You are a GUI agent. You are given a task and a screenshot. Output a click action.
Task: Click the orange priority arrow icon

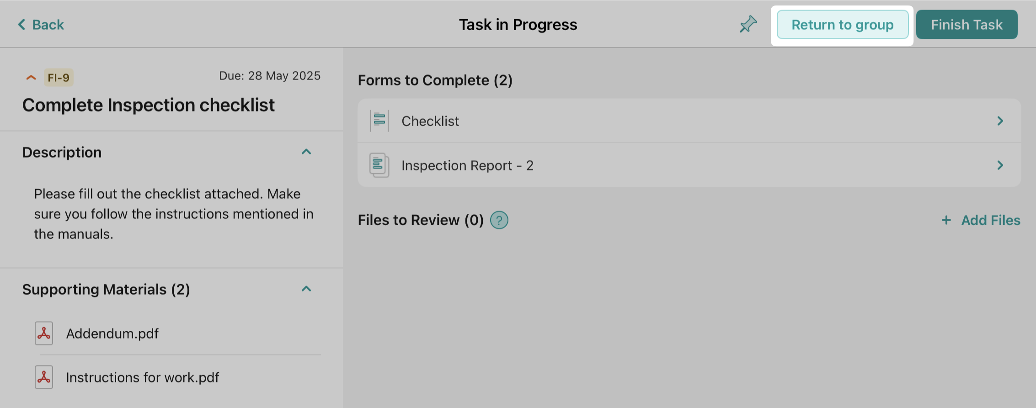click(31, 78)
